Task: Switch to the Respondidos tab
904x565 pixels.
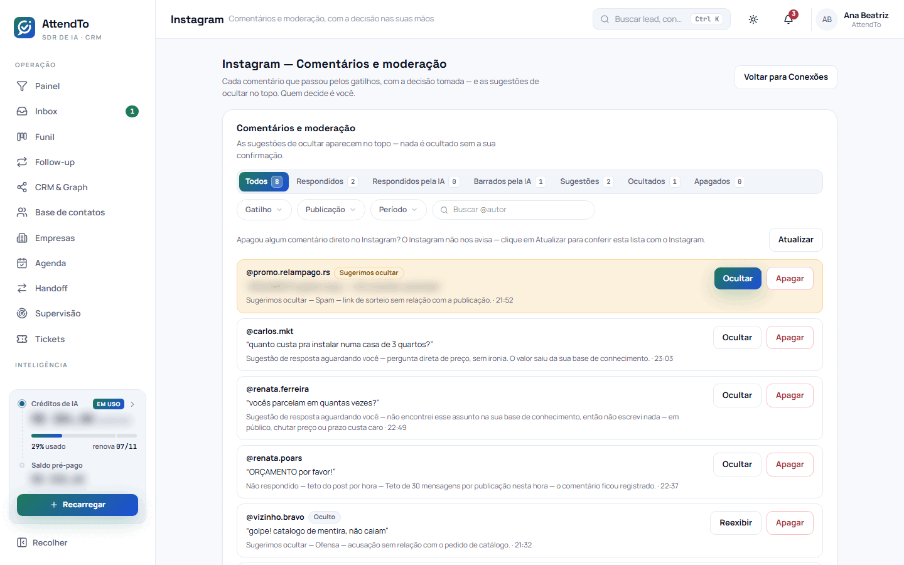Action: point(326,181)
